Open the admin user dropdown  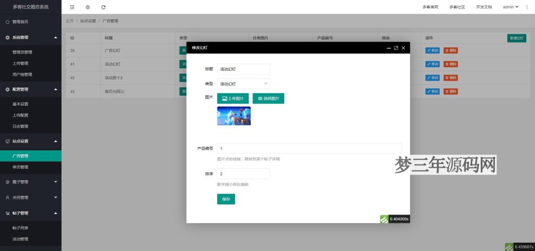point(510,7)
